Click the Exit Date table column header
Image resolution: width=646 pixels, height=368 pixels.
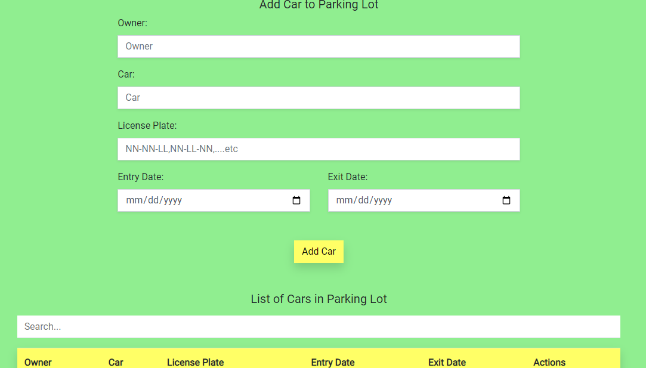point(447,362)
